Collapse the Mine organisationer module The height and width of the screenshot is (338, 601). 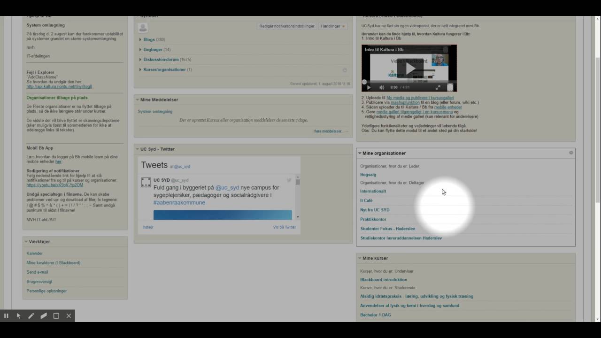(360, 153)
